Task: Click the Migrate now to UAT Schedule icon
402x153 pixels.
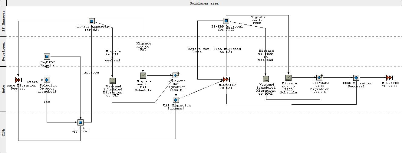Action: click(x=143, y=75)
